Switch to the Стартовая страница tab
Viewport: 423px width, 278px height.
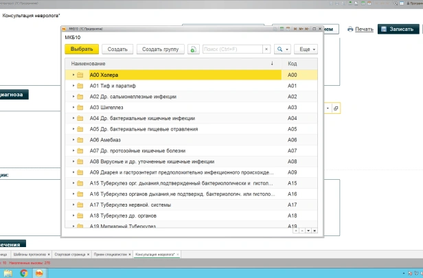[x=71, y=255]
